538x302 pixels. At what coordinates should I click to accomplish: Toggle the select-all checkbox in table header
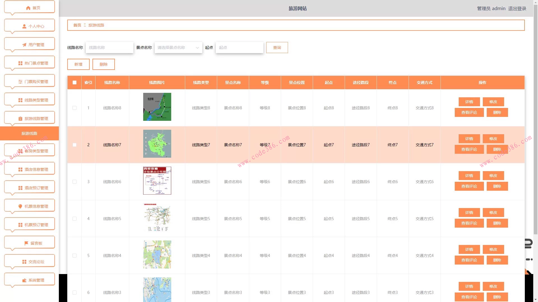point(74,82)
